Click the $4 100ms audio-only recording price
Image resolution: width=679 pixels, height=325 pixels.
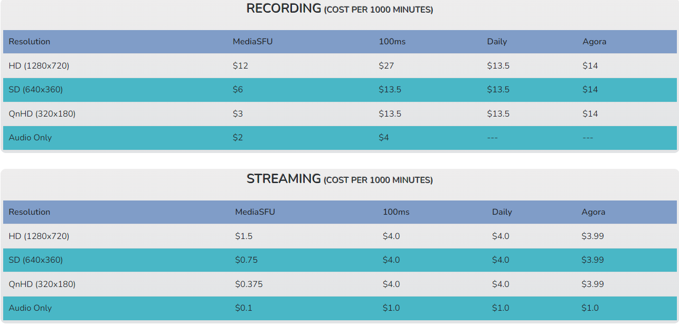(x=384, y=138)
